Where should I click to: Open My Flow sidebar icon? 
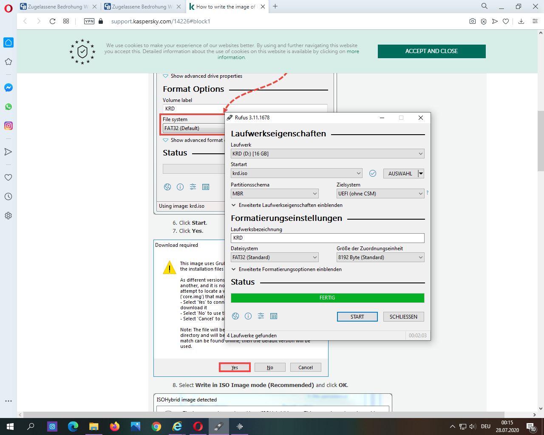[x=8, y=152]
